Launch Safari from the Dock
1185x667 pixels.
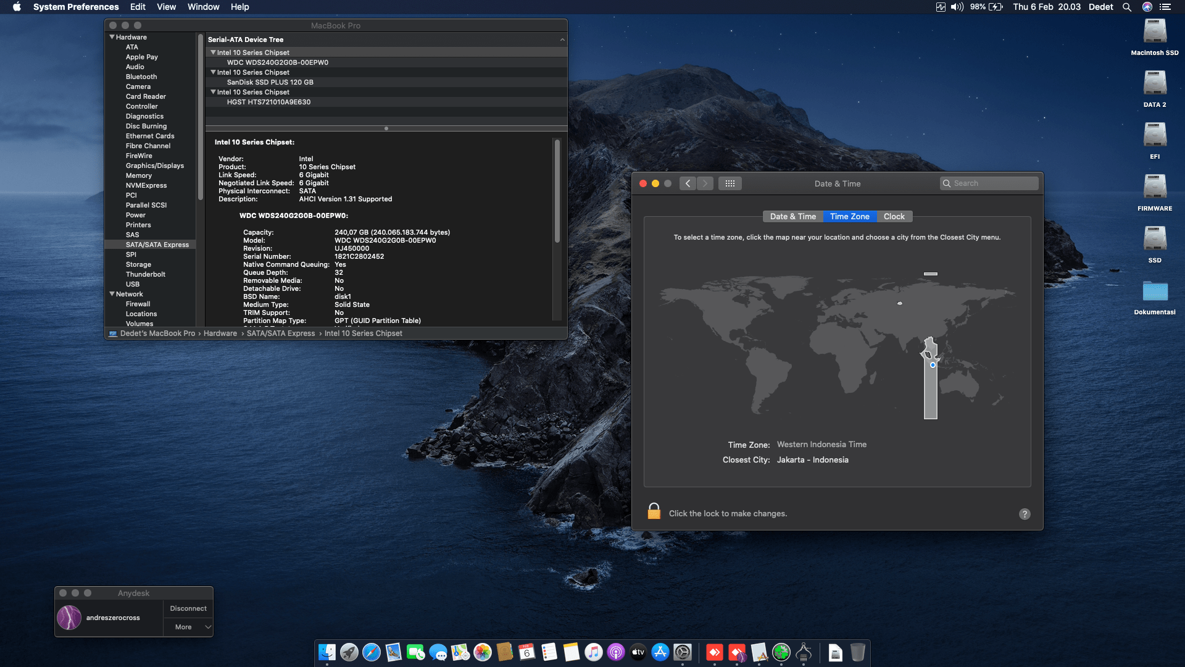tap(372, 652)
